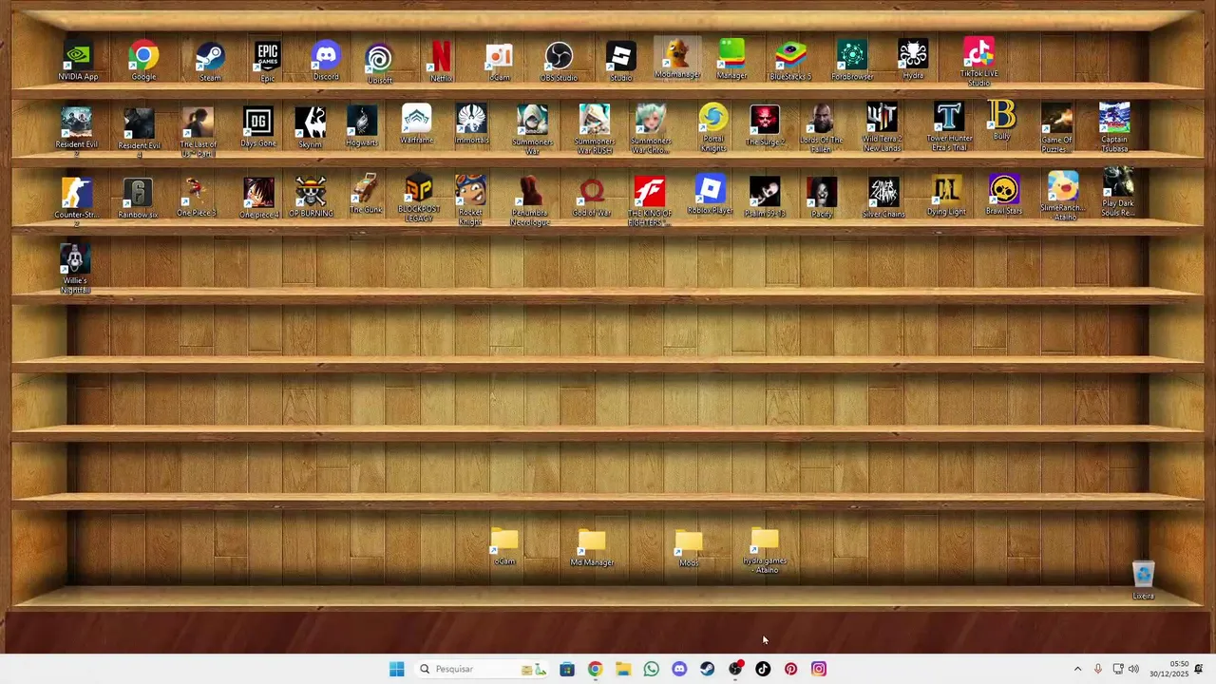1216x684 pixels.
Task: Click the God of War shortcut
Action: tap(592, 199)
